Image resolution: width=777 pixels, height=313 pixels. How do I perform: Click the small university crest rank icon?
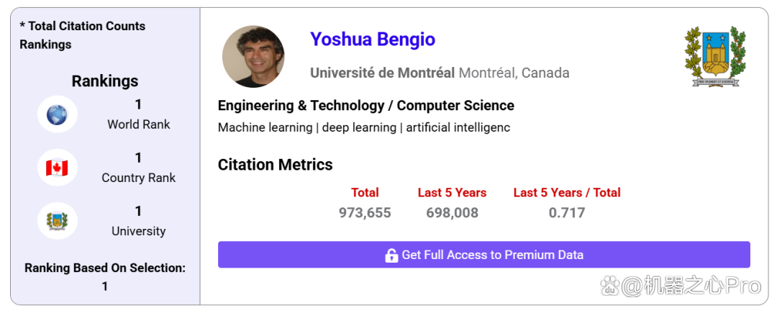(x=57, y=221)
